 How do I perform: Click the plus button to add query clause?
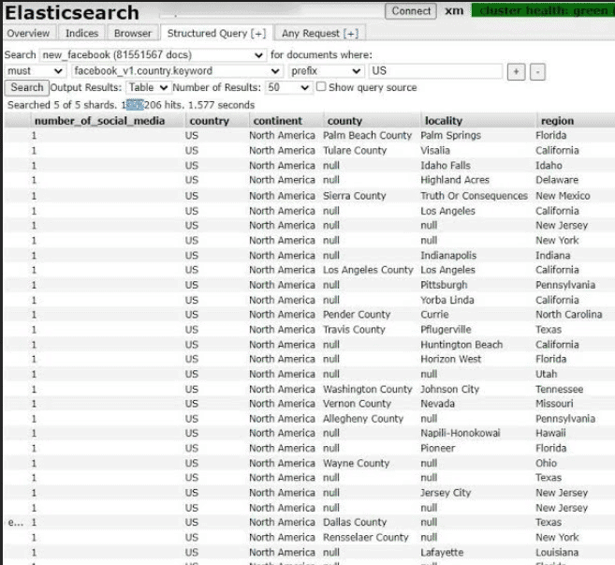pyautogui.click(x=516, y=72)
